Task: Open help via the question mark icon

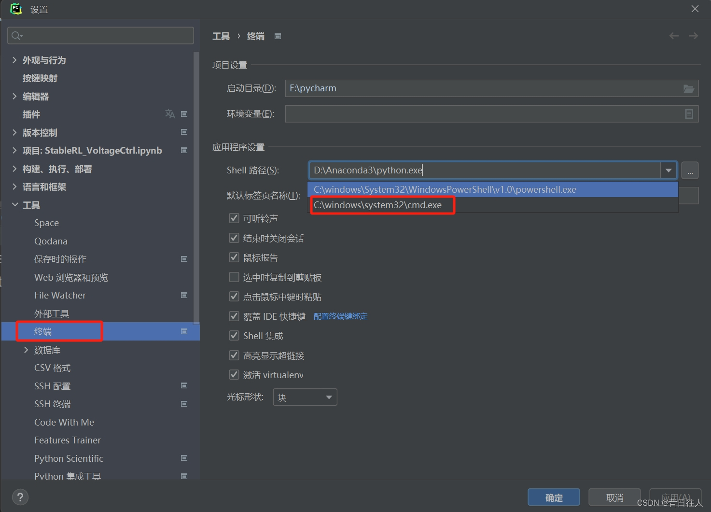Action: (20, 497)
